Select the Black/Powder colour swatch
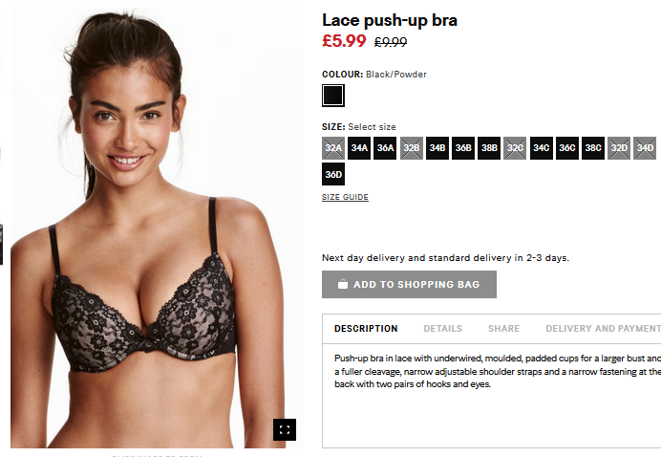 333,96
